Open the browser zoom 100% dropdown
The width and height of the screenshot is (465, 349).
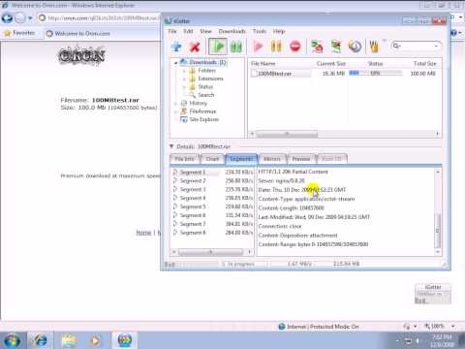point(453,327)
